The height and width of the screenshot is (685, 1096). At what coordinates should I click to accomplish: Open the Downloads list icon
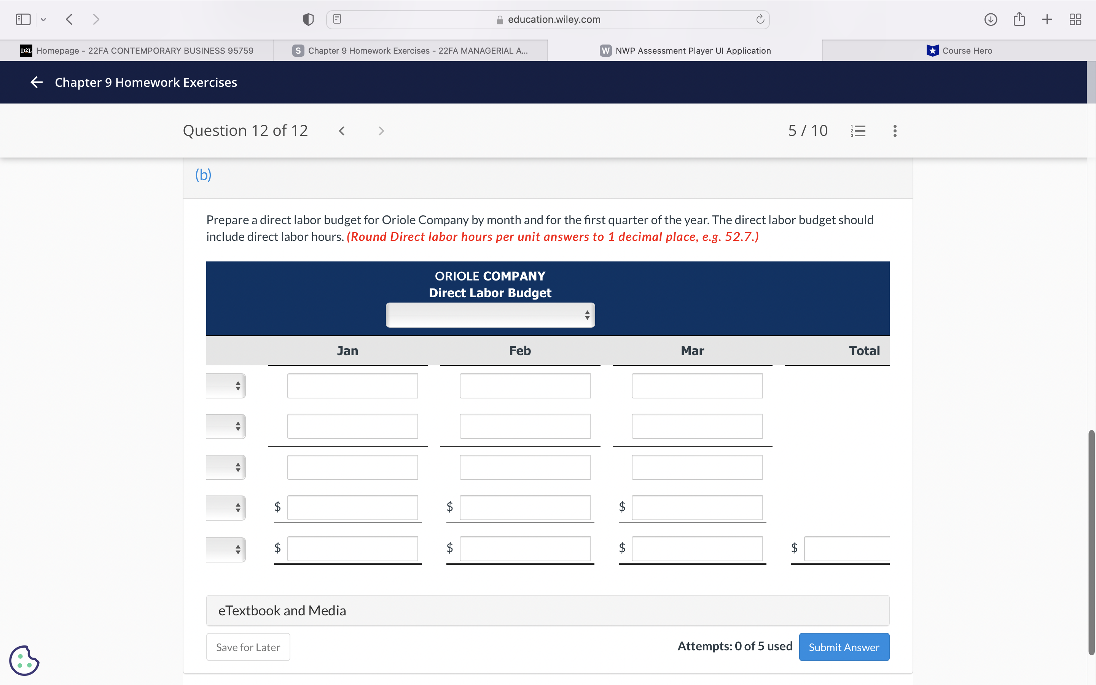(x=991, y=19)
